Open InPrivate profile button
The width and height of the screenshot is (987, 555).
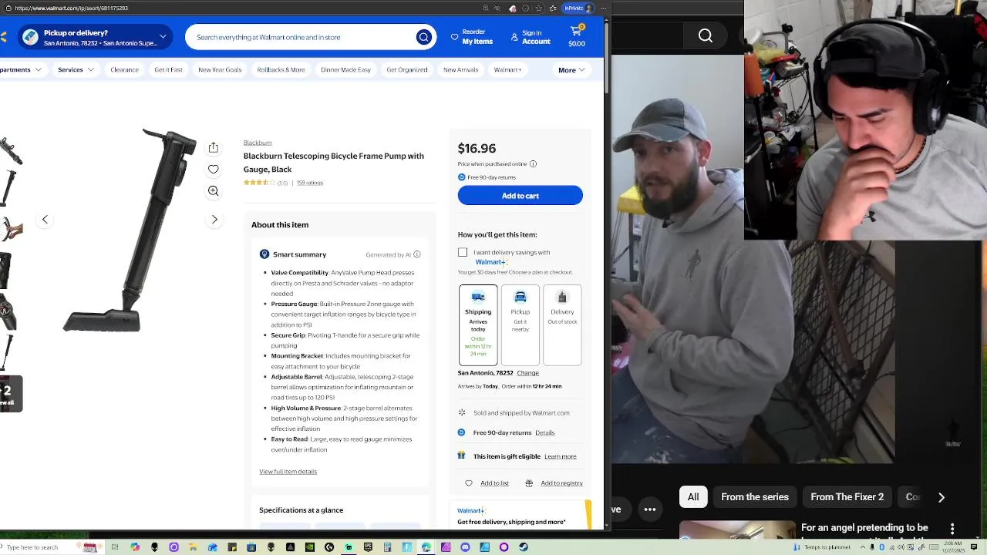point(578,8)
